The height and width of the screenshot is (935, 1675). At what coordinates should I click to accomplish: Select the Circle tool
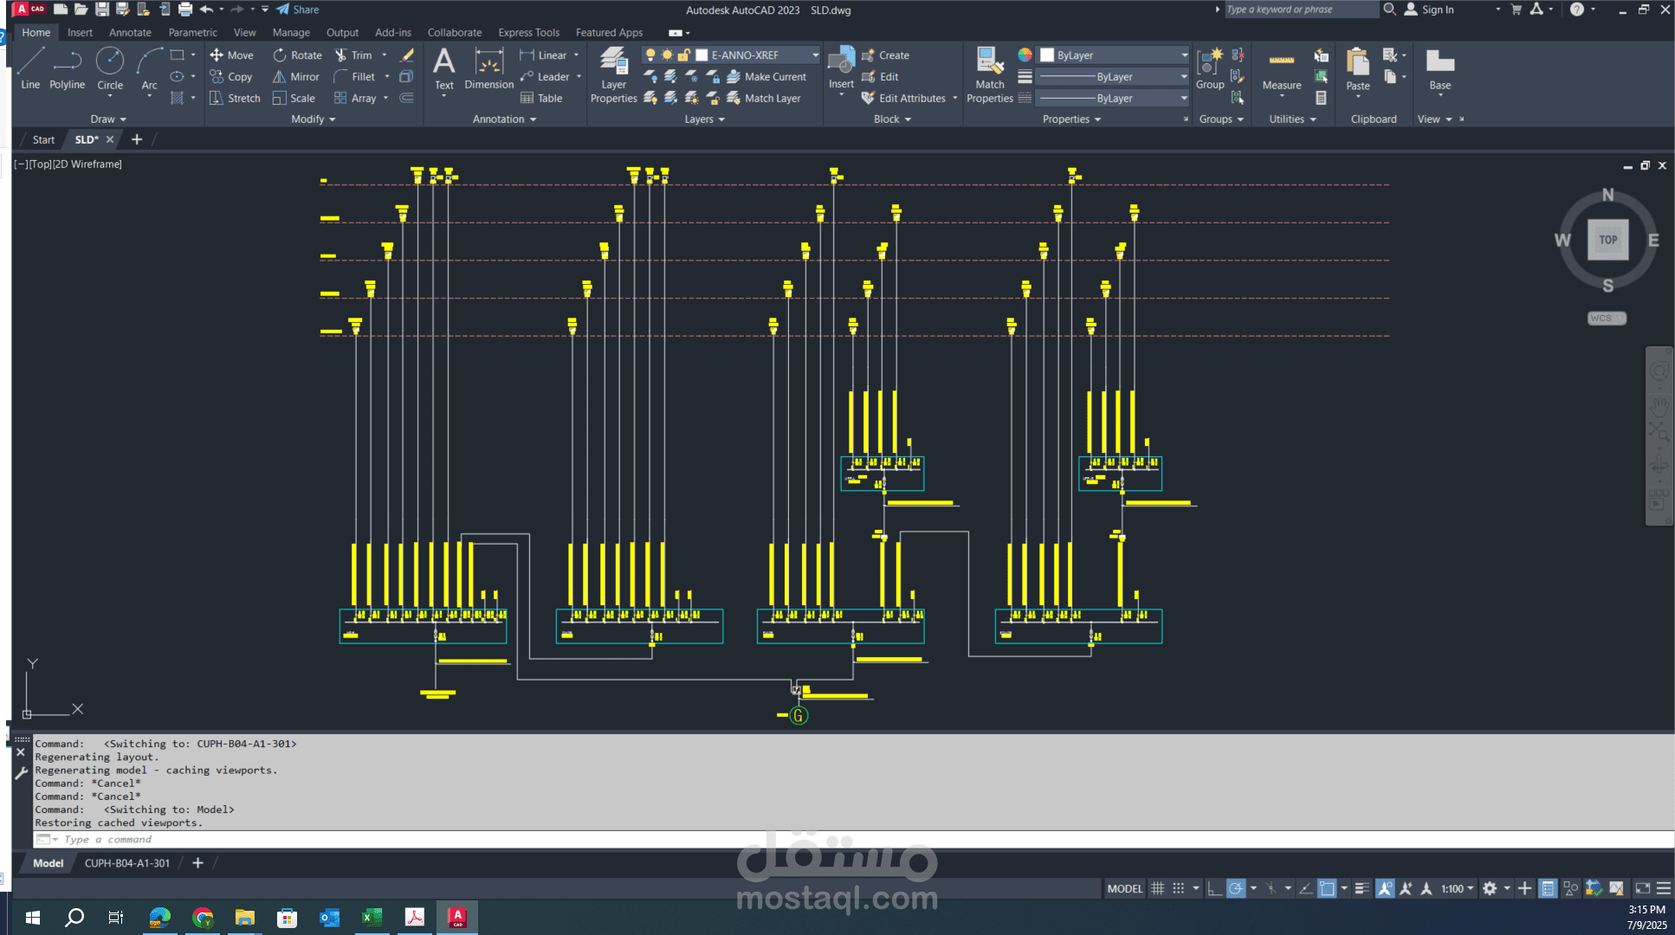pos(110,68)
